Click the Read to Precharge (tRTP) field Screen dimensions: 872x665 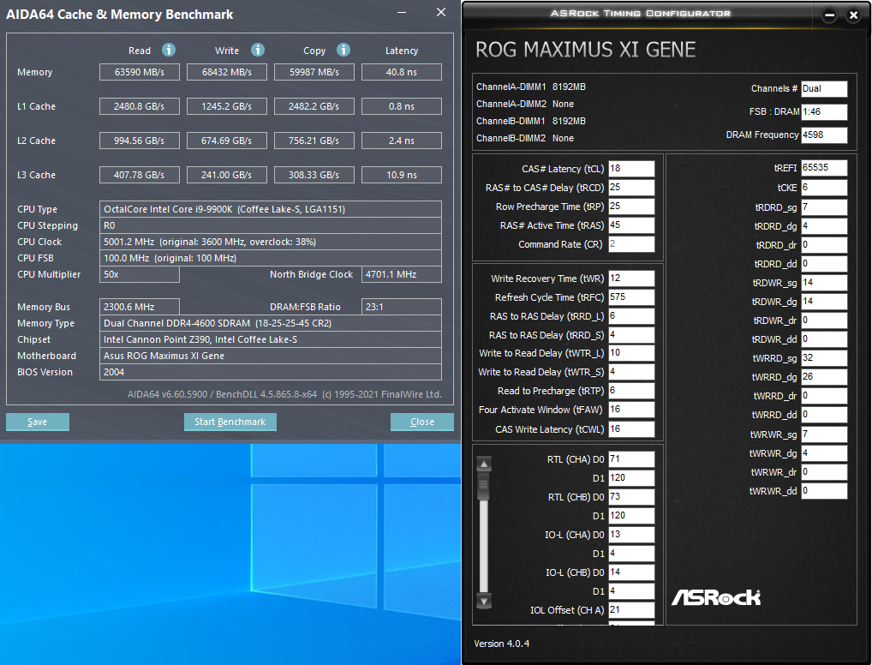[x=631, y=391]
